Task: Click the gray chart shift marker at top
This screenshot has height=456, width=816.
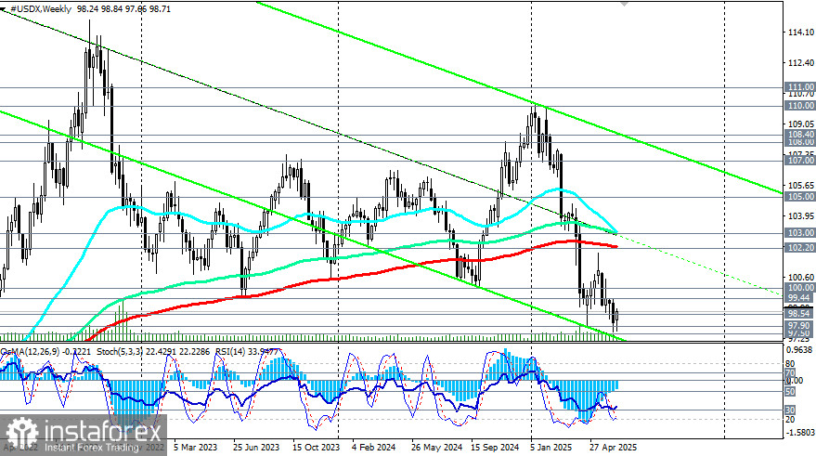Action: [x=624, y=4]
